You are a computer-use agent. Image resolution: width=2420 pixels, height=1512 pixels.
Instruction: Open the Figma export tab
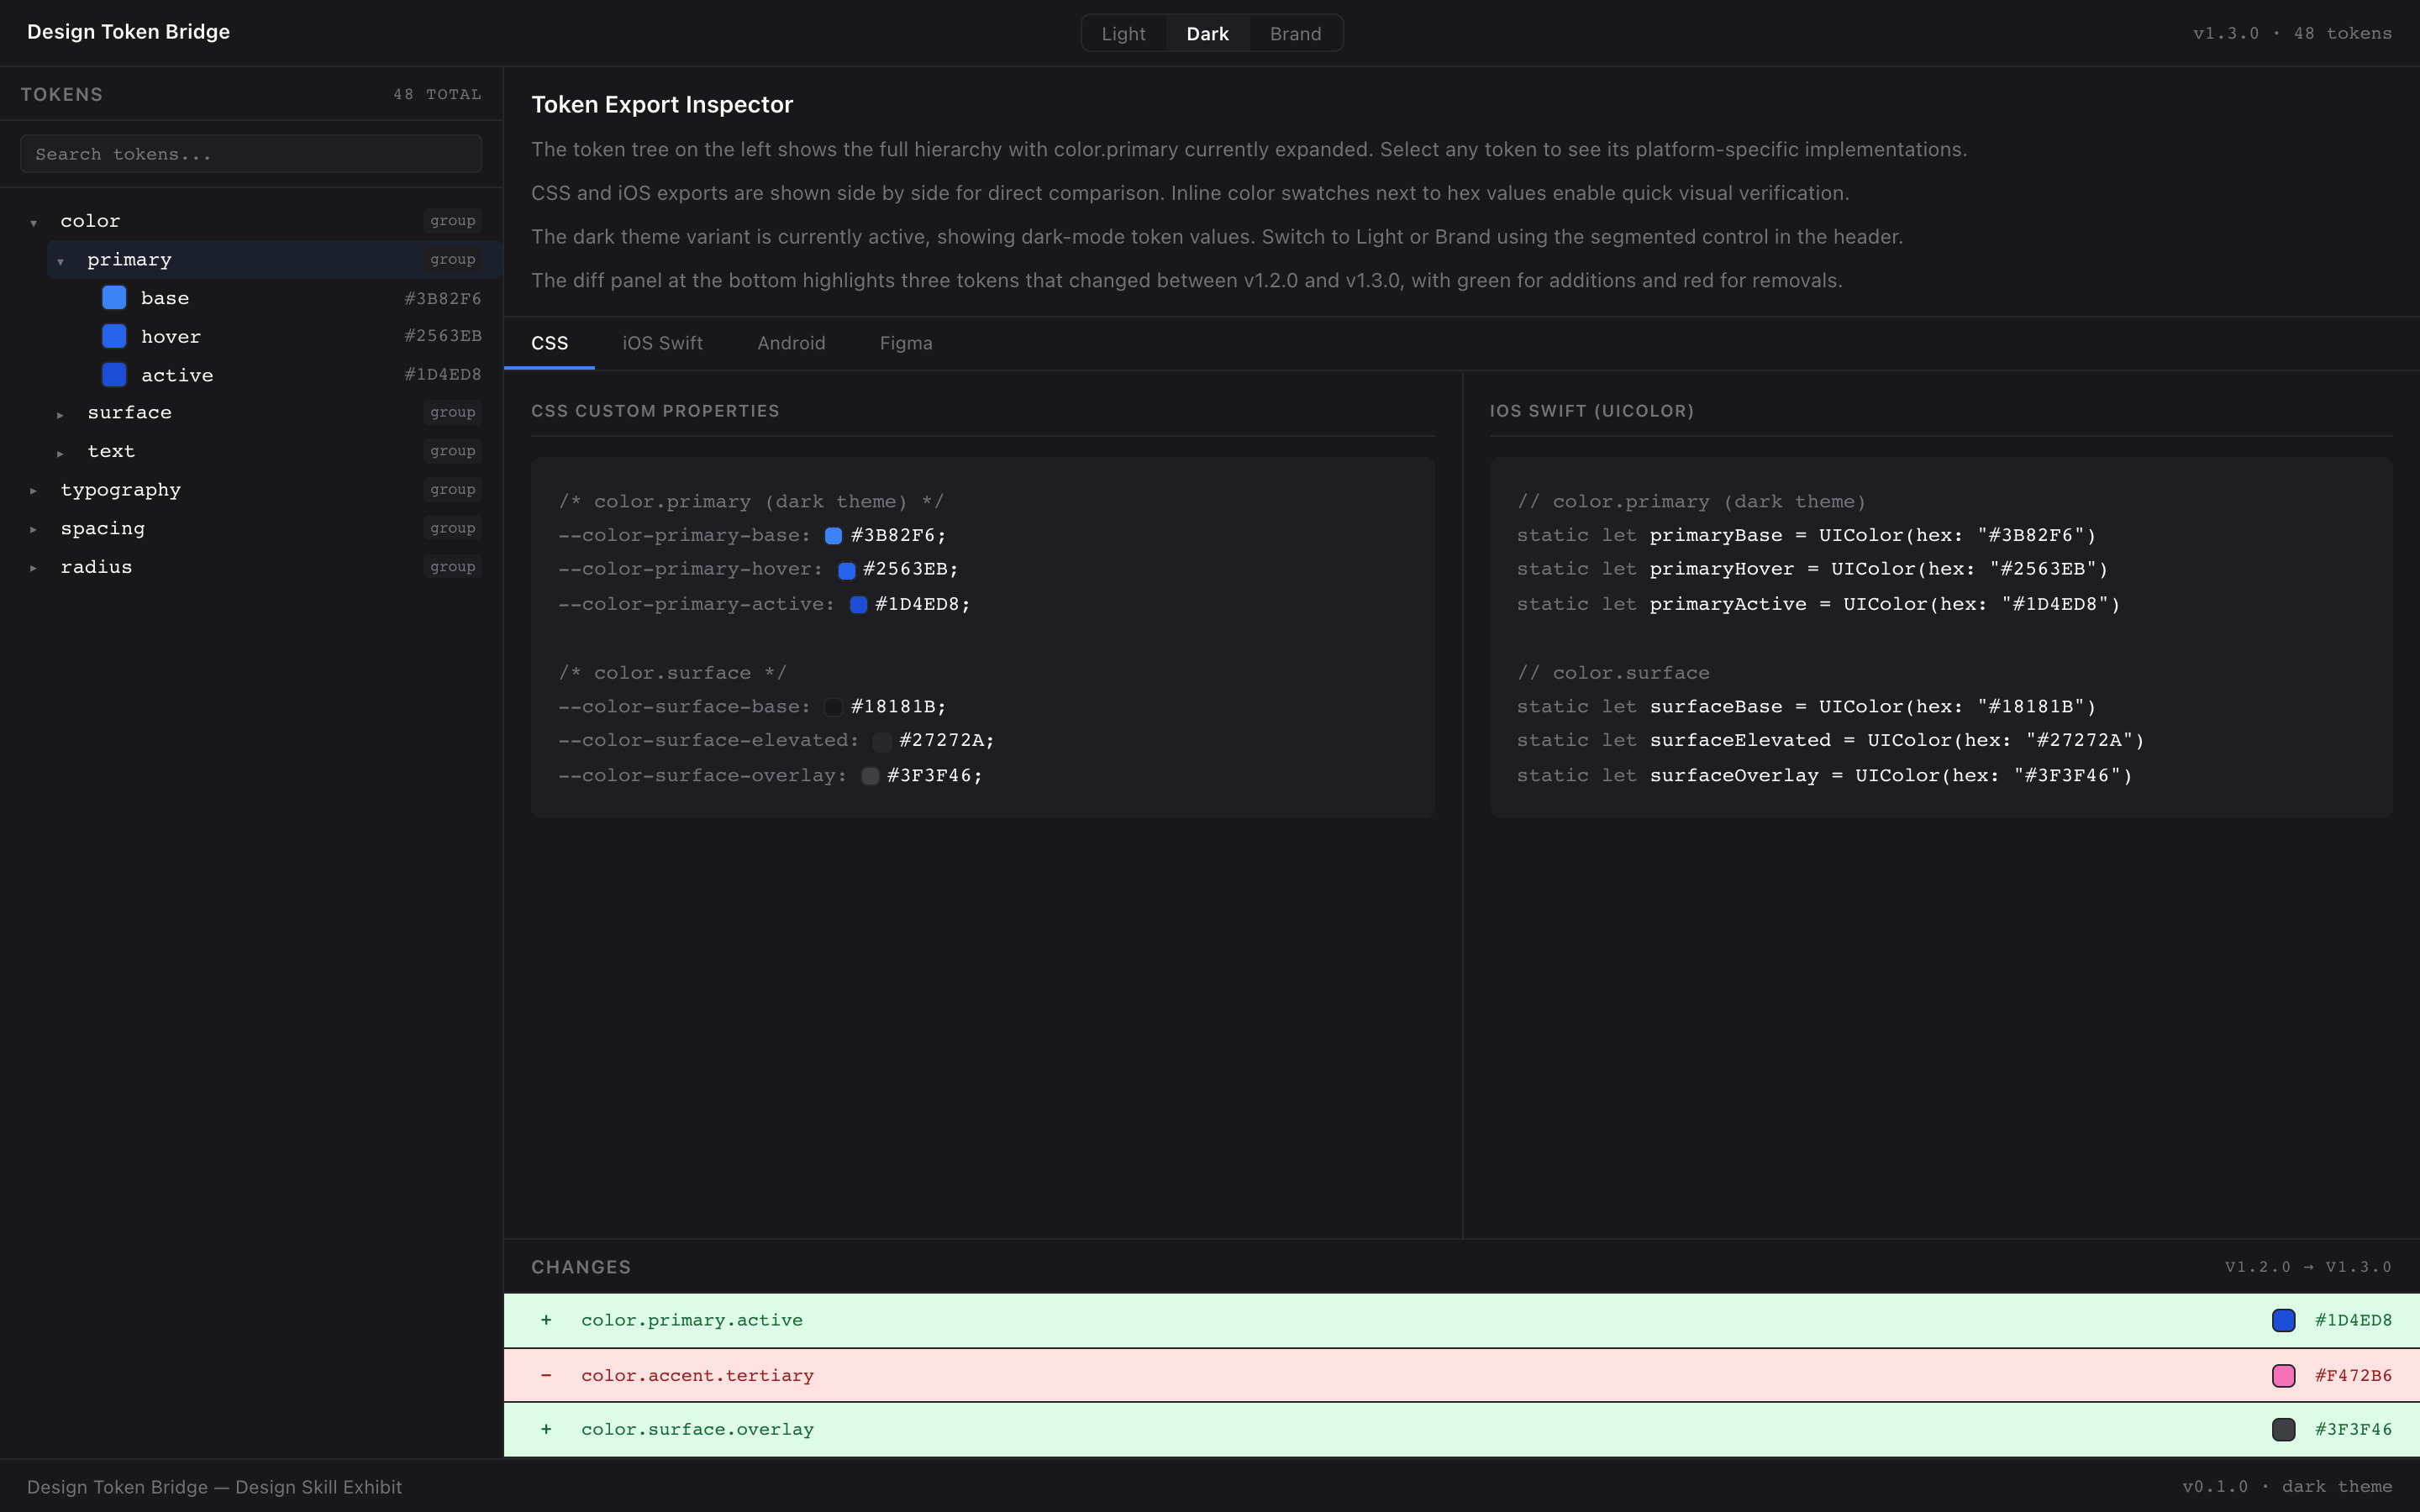coord(905,343)
